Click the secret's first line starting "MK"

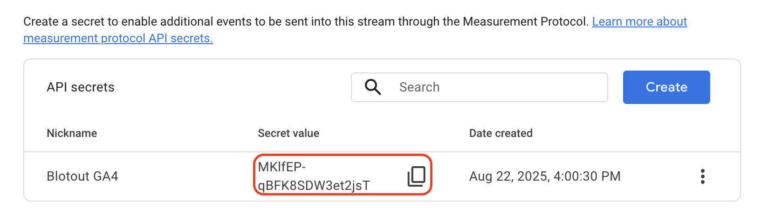[281, 167]
